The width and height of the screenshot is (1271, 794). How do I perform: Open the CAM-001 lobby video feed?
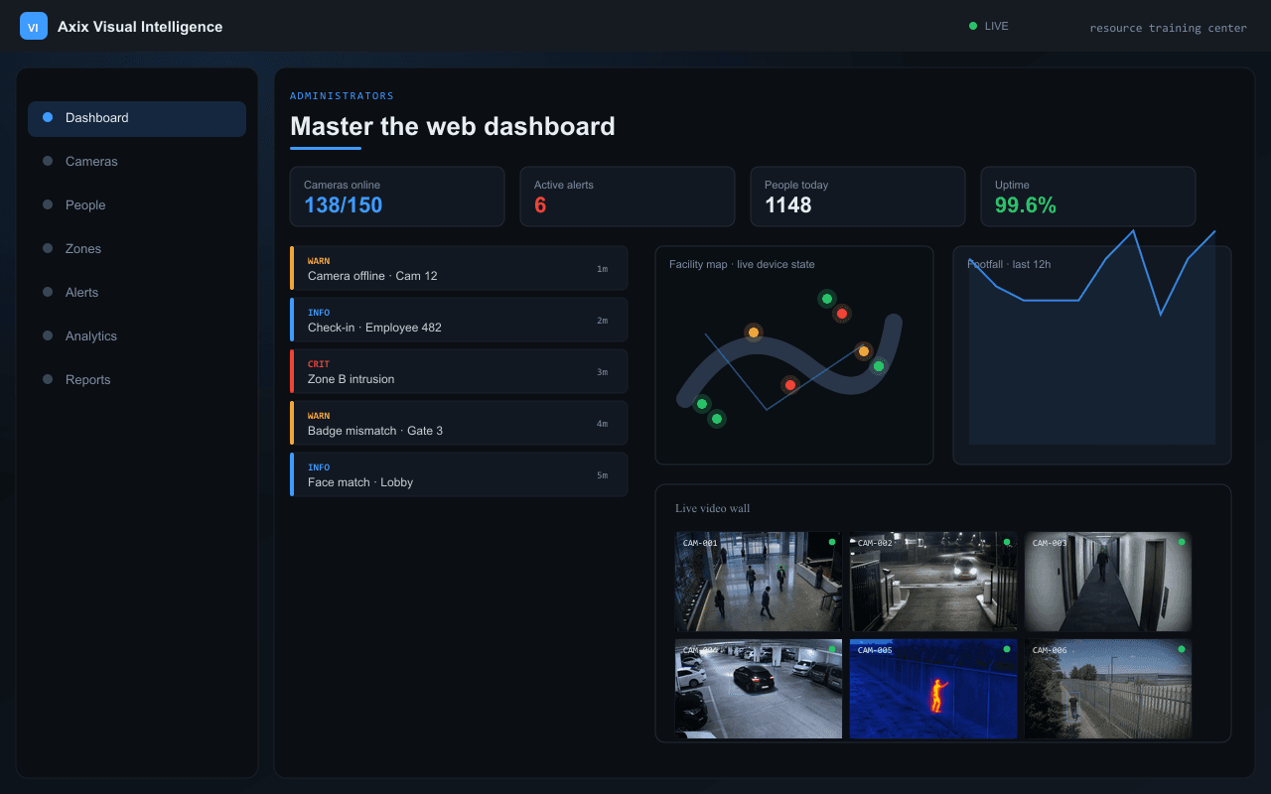[x=759, y=582]
